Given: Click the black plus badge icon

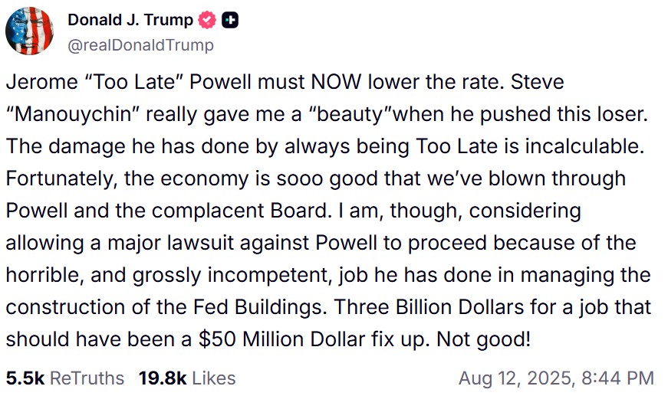Looking at the screenshot, I should [230, 20].
